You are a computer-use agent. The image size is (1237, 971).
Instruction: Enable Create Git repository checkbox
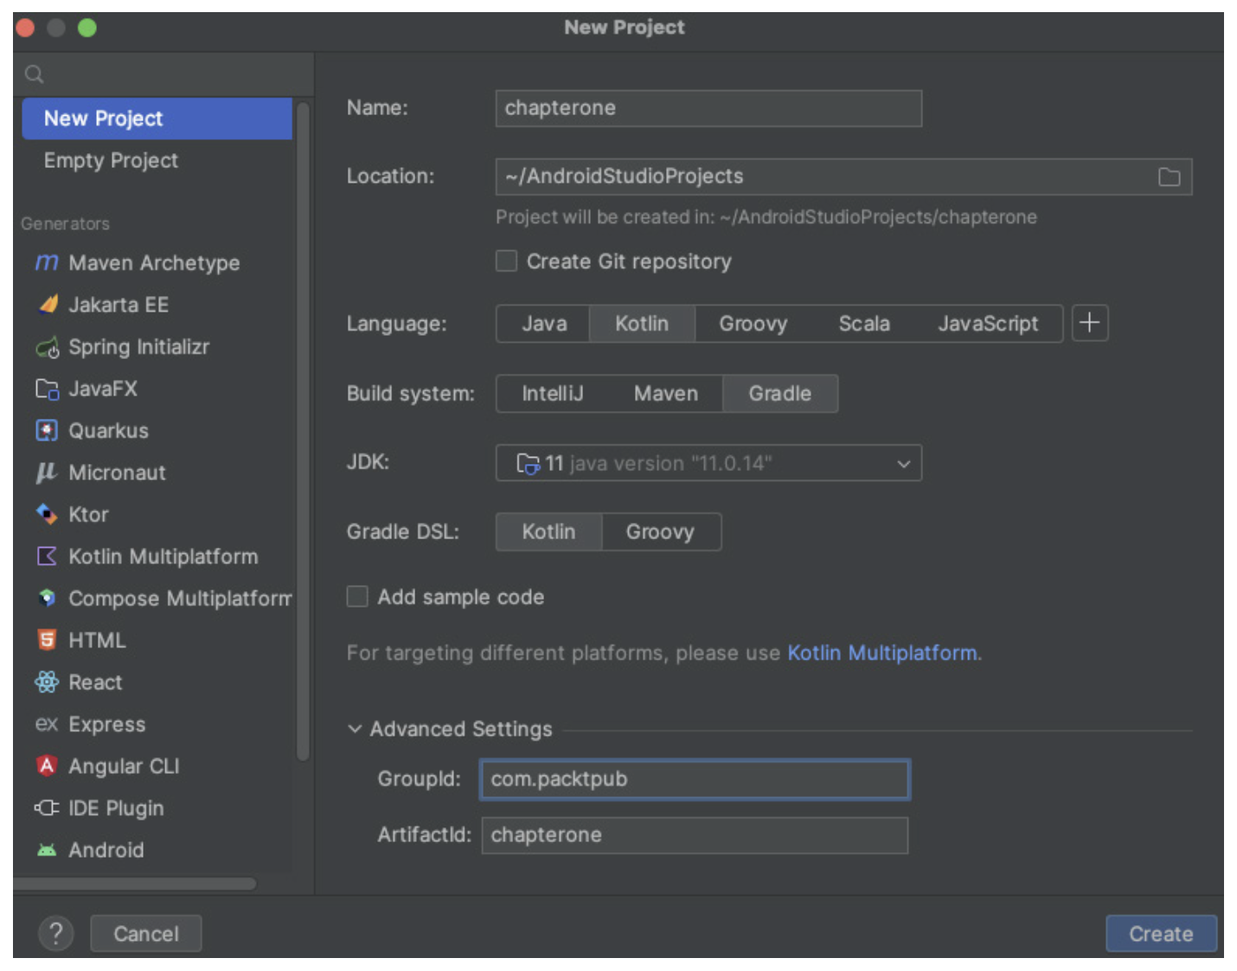pyautogui.click(x=506, y=261)
